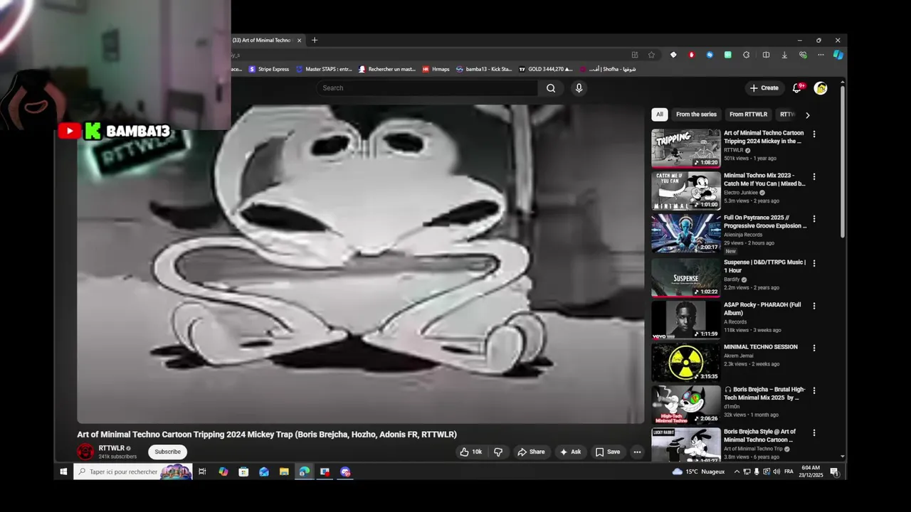
Task: Open the bamba13 - Kick bookmark
Action: click(484, 69)
